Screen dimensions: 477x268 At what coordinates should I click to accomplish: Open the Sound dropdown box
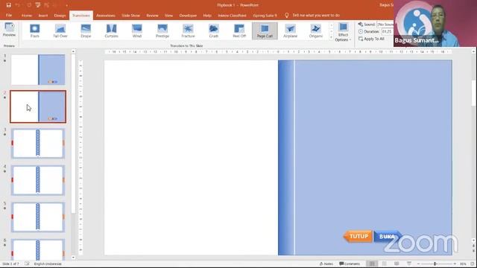[x=385, y=25]
